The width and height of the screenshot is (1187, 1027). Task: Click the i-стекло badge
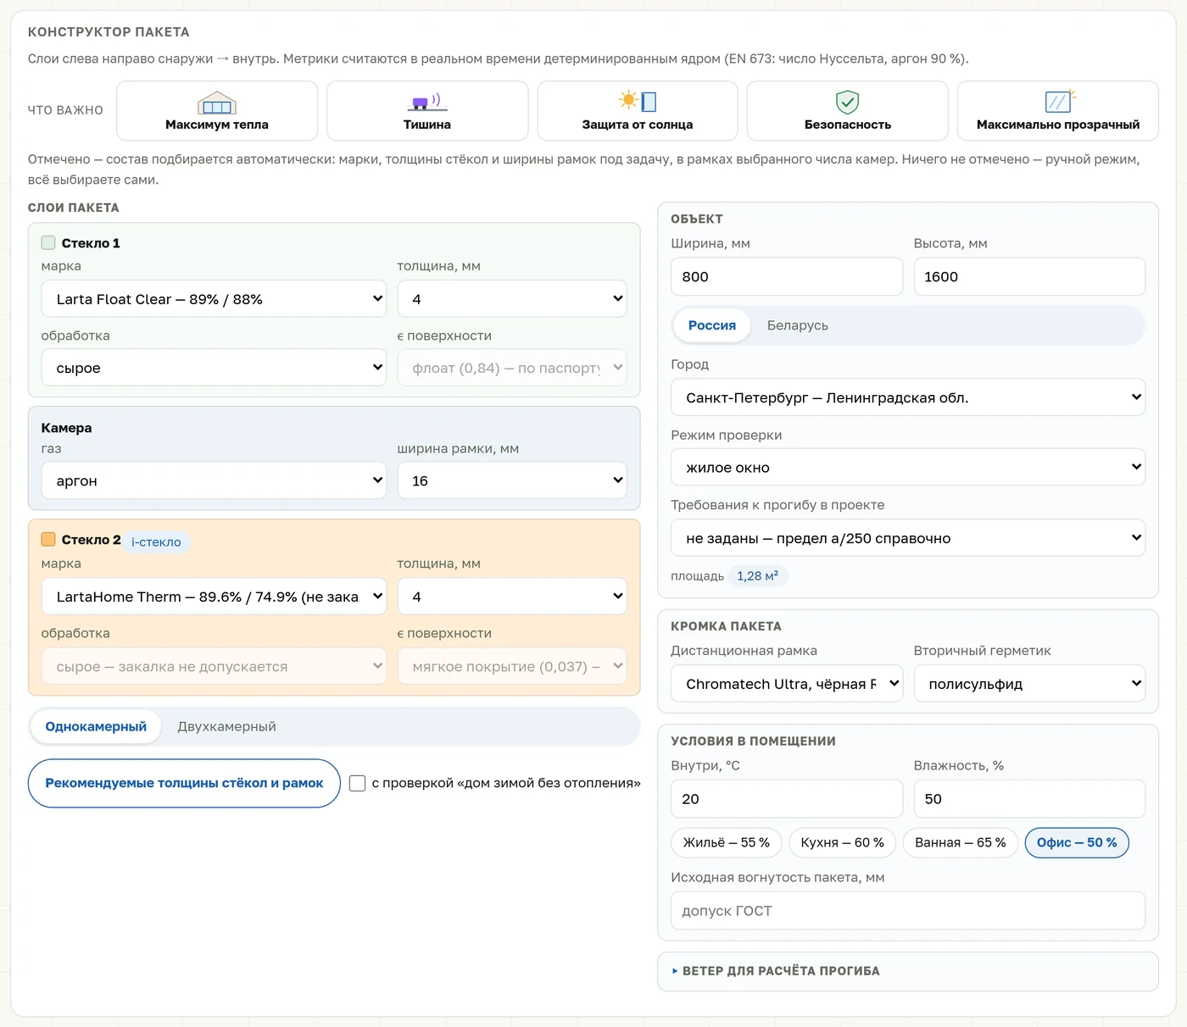[156, 542]
